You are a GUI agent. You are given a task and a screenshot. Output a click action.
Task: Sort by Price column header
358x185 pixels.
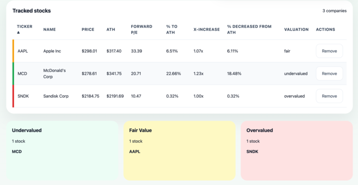(x=88, y=29)
